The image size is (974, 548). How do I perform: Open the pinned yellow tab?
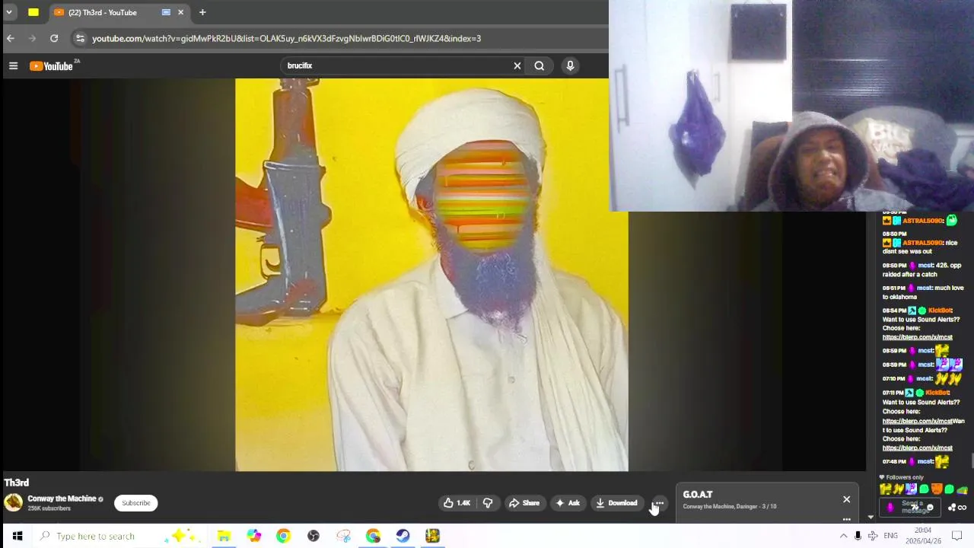point(33,12)
